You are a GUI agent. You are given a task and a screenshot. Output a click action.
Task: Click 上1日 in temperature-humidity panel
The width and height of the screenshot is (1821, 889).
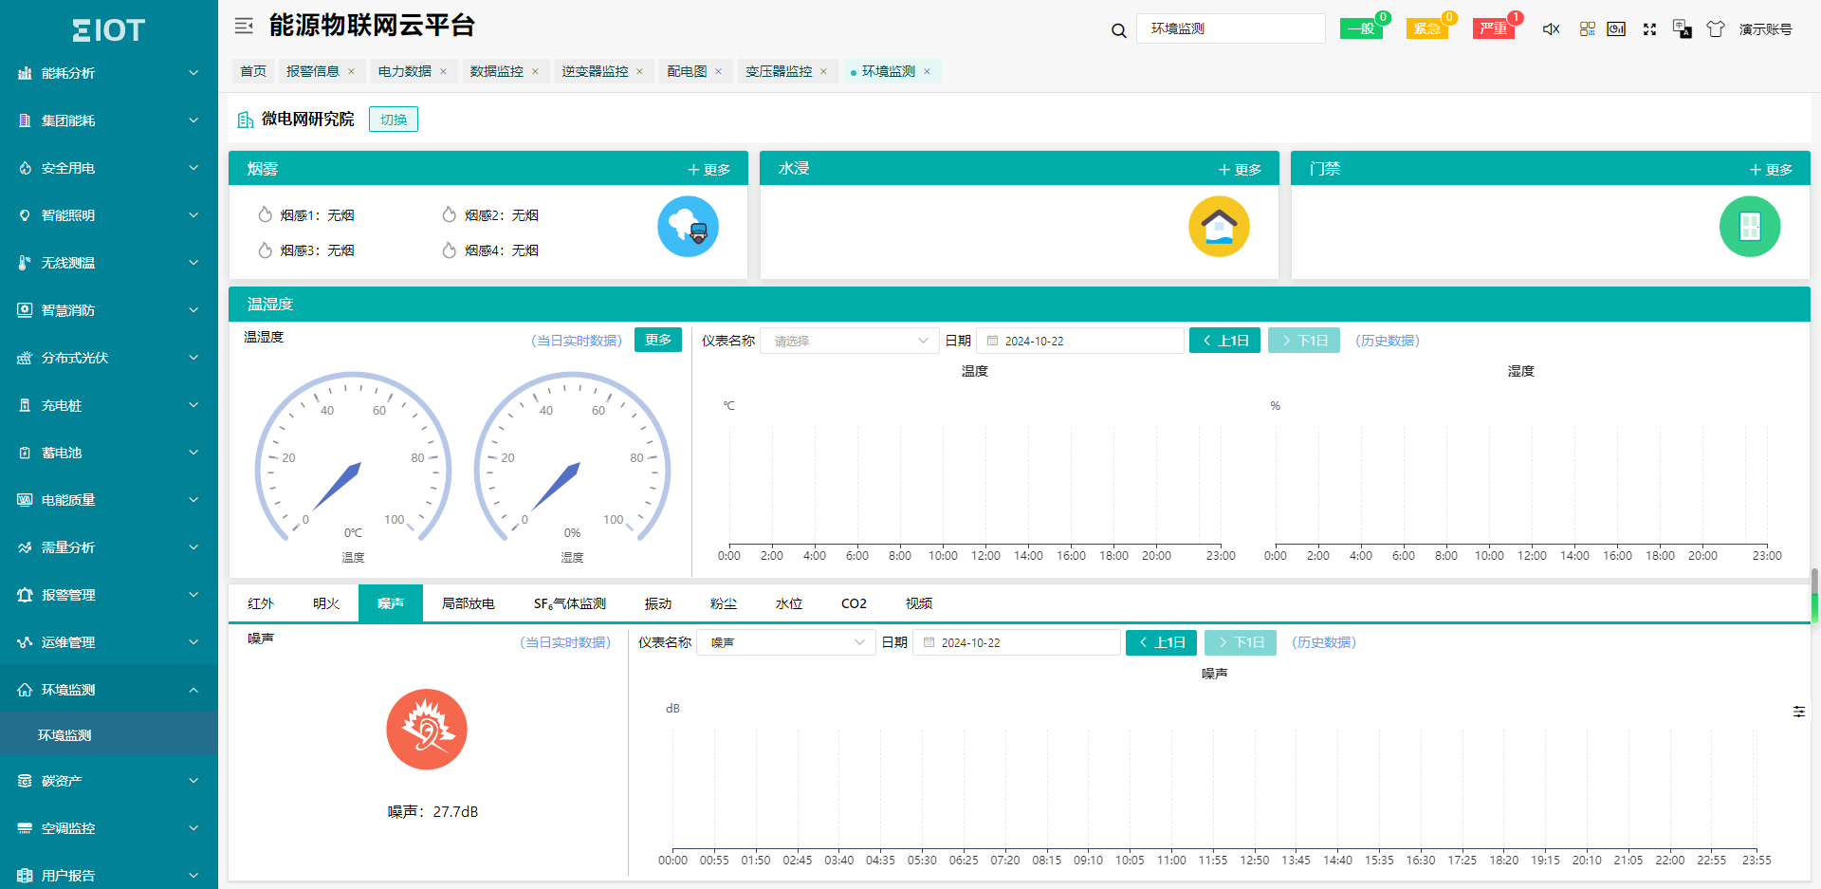pyautogui.click(x=1224, y=341)
